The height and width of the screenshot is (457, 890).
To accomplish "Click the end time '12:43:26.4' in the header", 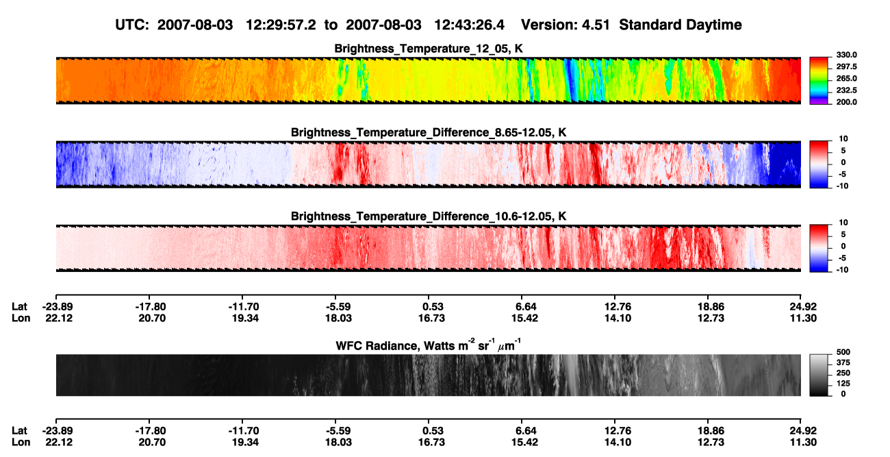I will pos(470,25).
